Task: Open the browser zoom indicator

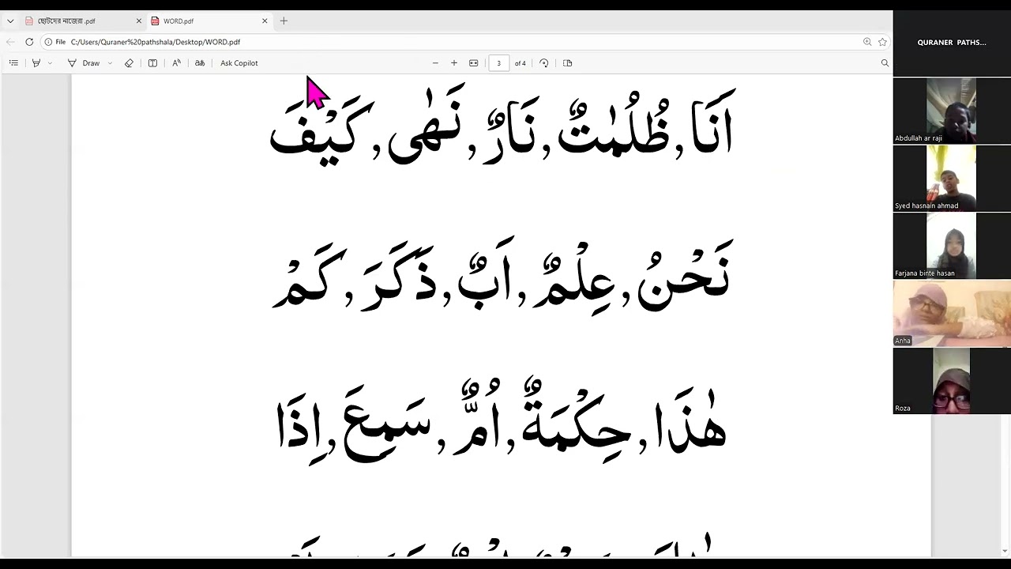Action: (x=867, y=42)
